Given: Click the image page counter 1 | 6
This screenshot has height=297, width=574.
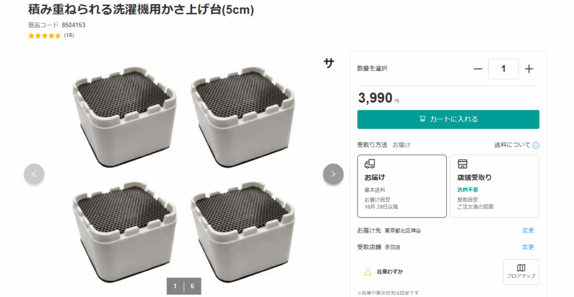Looking at the screenshot, I should click(x=184, y=286).
